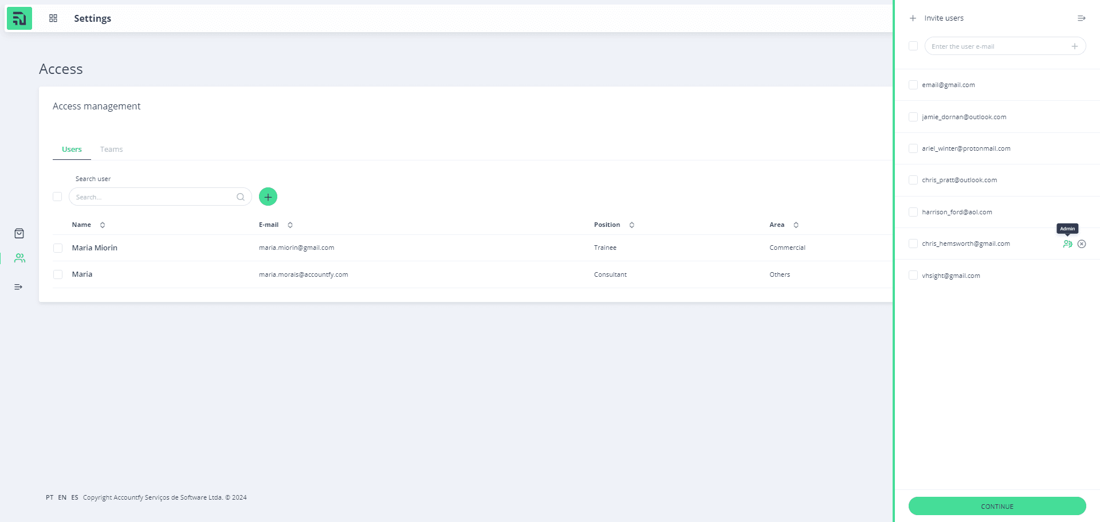The image size is (1100, 522).
Task: Check jamie_dornan@outlook.com checkbox
Action: click(x=913, y=117)
